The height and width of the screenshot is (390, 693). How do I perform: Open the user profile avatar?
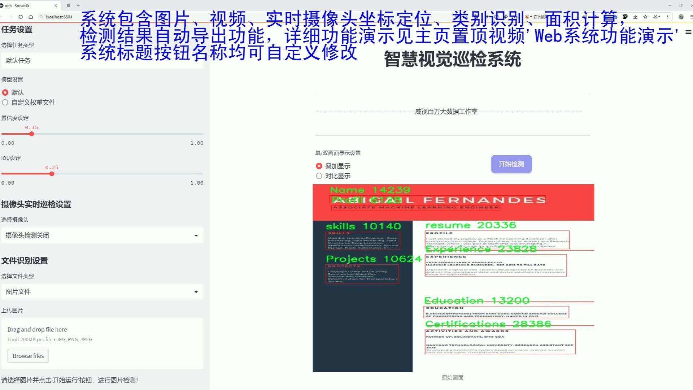[x=681, y=17]
